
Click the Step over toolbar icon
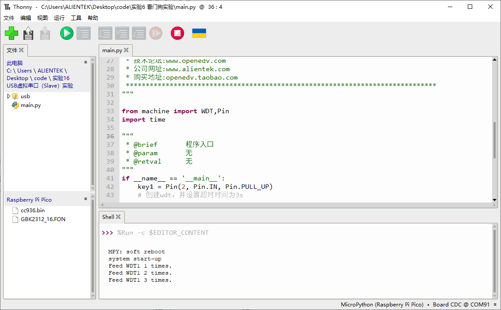105,33
